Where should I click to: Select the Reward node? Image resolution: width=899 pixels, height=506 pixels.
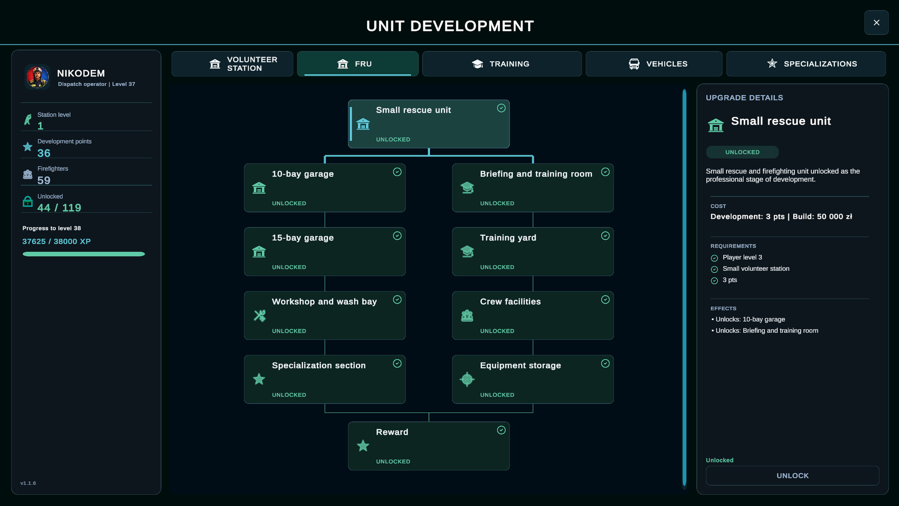click(429, 446)
